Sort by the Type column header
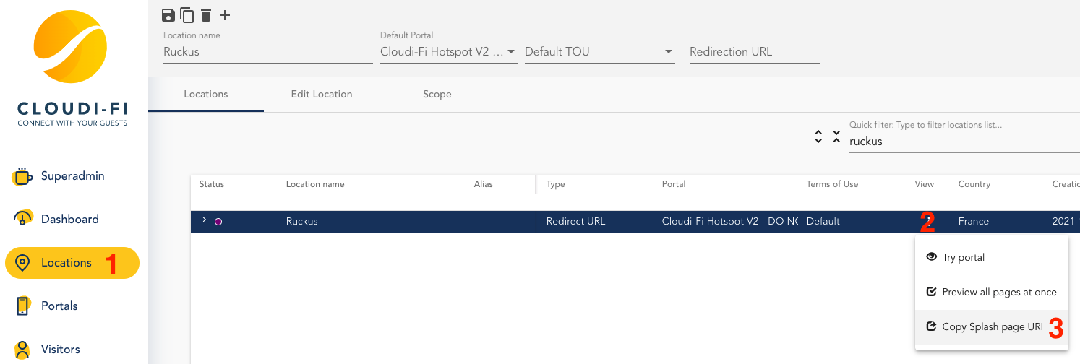This screenshot has width=1080, height=364. tap(556, 184)
